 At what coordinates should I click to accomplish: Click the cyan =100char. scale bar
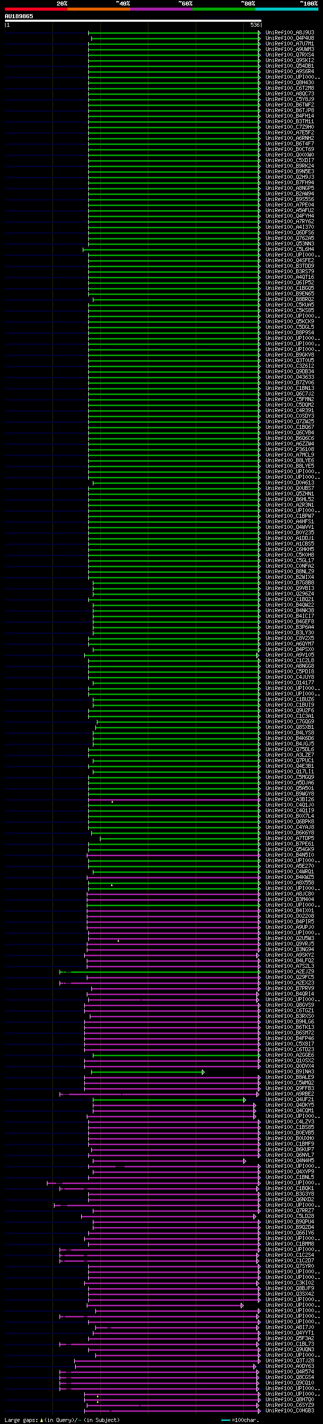(x=225, y=1420)
